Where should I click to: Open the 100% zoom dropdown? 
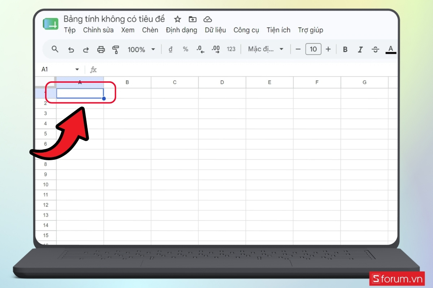click(x=141, y=49)
